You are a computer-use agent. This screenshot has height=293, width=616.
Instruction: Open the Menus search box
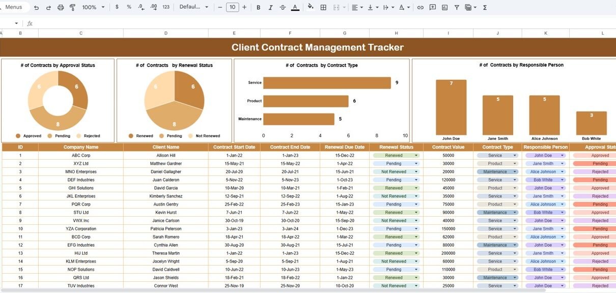[14, 8]
